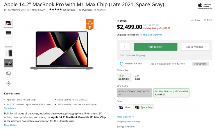
Task: Select the 16.2" screen size option
Action: tap(137, 77)
